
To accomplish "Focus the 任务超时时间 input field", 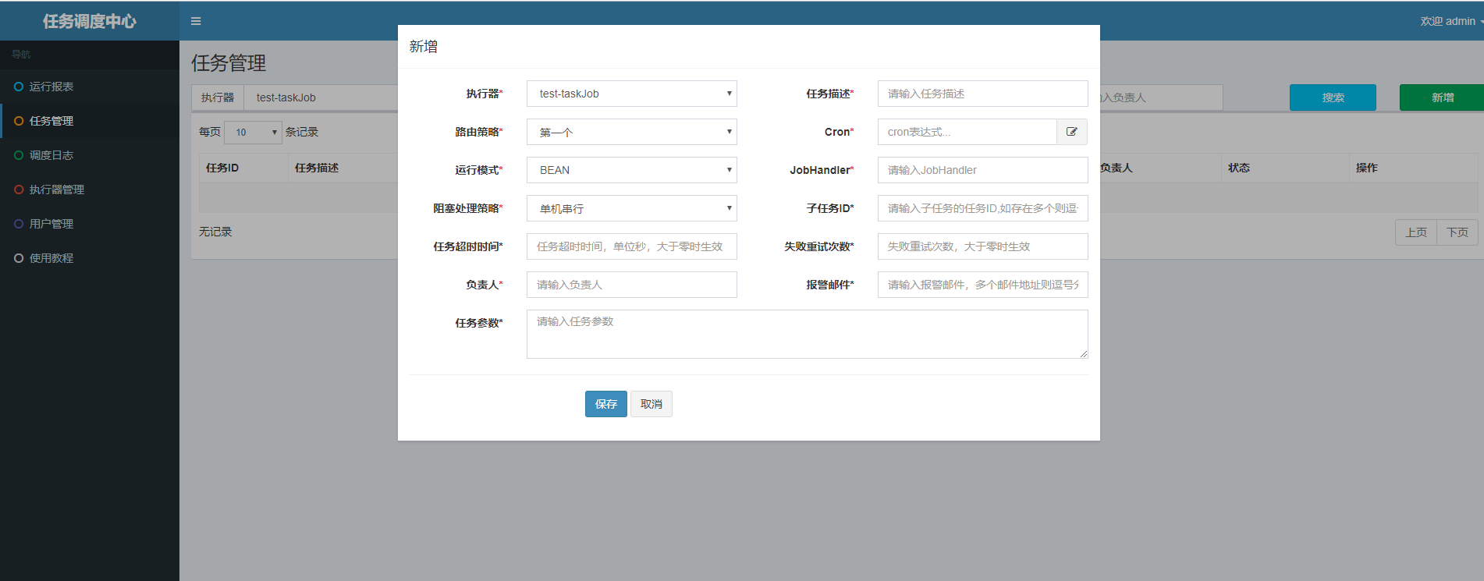I will coord(632,246).
